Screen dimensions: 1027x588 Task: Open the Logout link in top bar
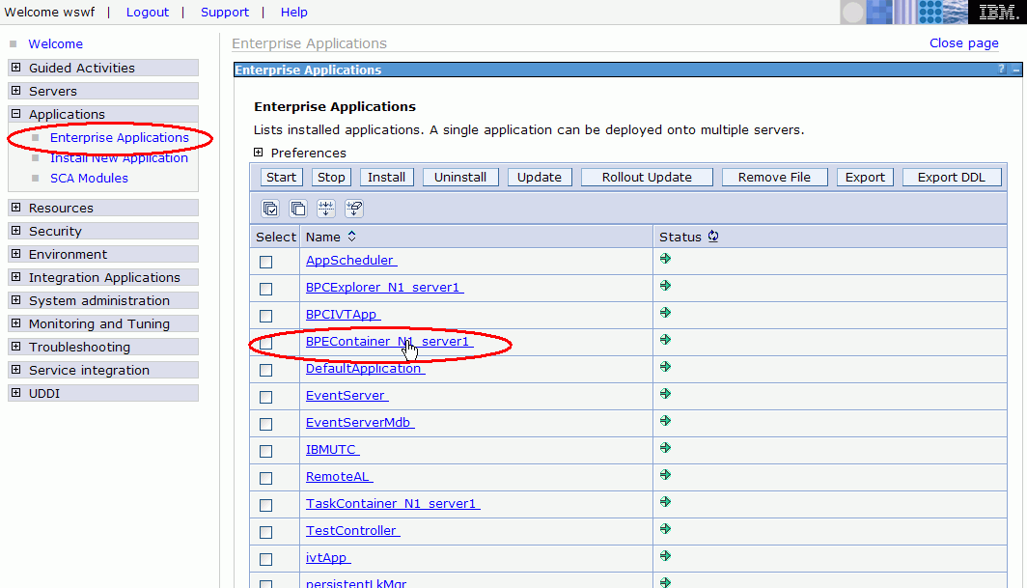click(x=148, y=12)
